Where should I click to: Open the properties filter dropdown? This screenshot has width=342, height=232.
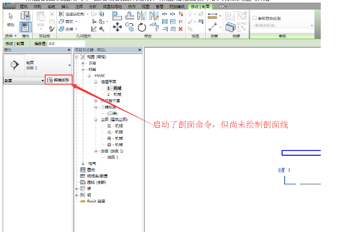coord(42,81)
